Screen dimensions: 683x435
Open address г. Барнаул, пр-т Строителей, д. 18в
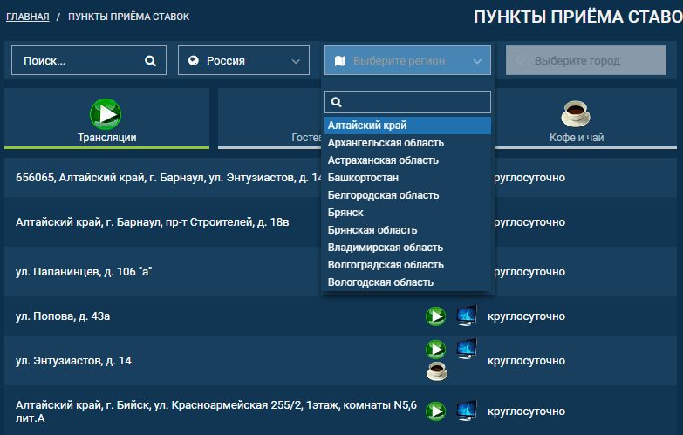[x=152, y=222]
